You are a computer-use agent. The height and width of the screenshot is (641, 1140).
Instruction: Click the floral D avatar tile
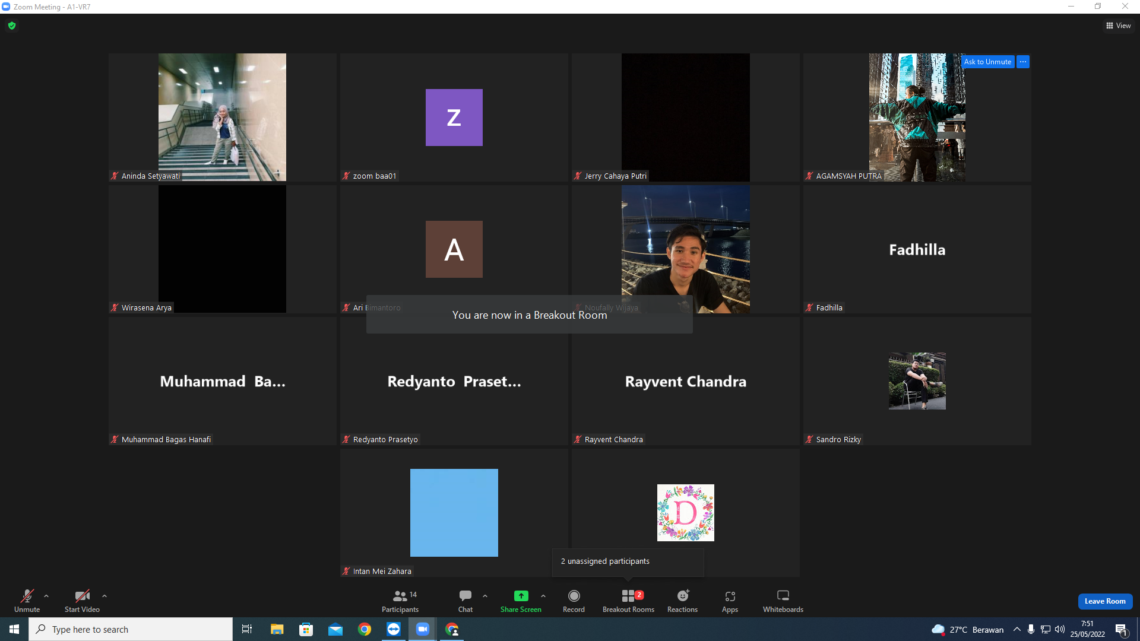686,513
